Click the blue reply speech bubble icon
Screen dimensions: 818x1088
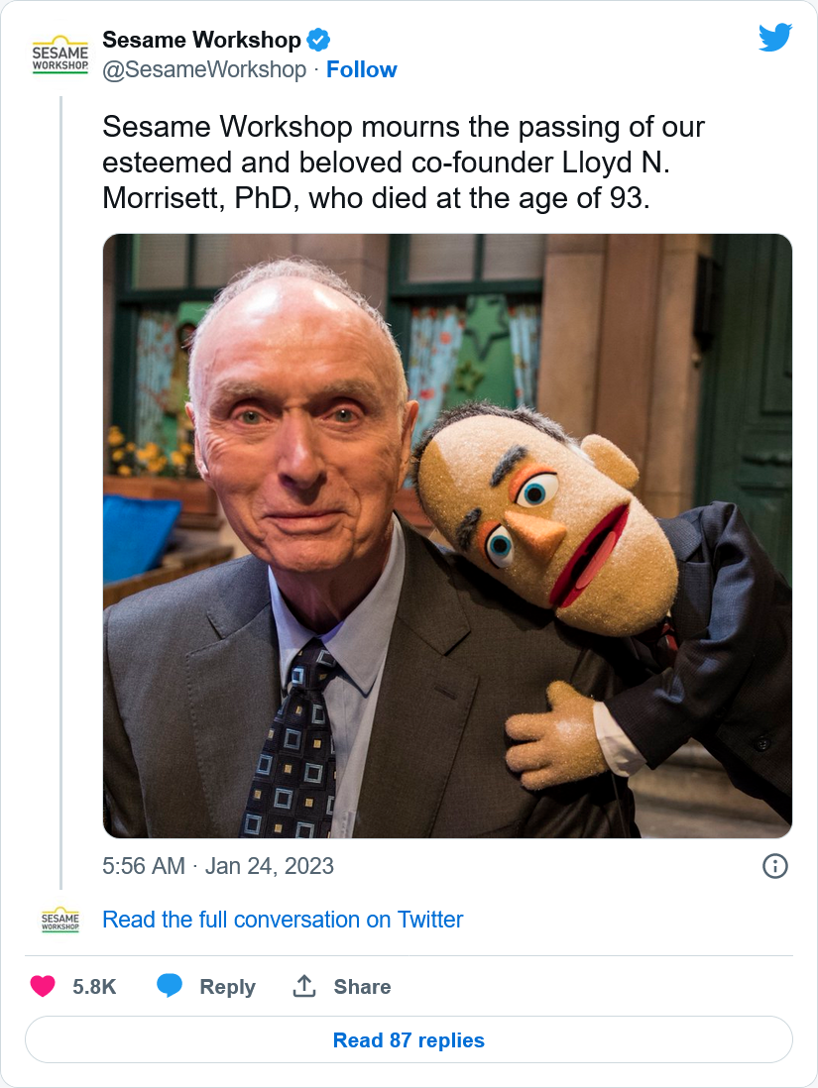coord(170,986)
